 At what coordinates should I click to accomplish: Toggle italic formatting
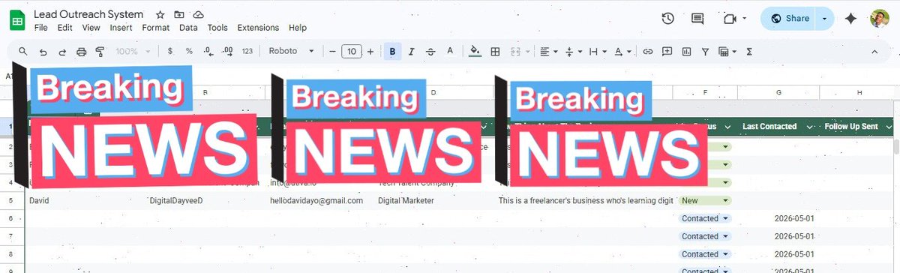tap(411, 52)
